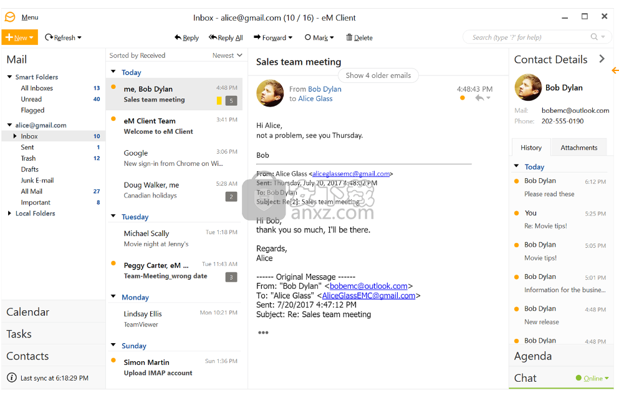
Task: Collapse the Monday message group
Action: (x=113, y=296)
